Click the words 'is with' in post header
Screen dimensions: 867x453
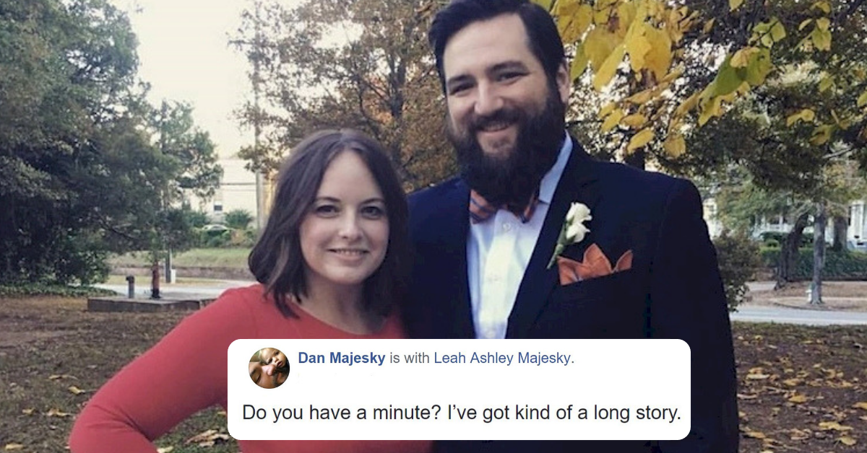click(410, 359)
